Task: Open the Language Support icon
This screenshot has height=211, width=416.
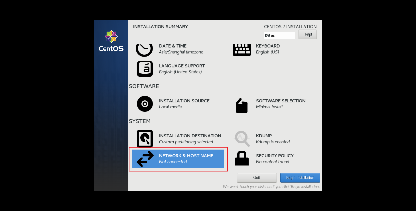Action: pos(145,69)
